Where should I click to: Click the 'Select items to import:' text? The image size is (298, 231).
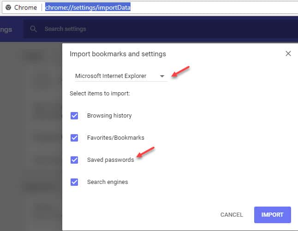tap(100, 94)
